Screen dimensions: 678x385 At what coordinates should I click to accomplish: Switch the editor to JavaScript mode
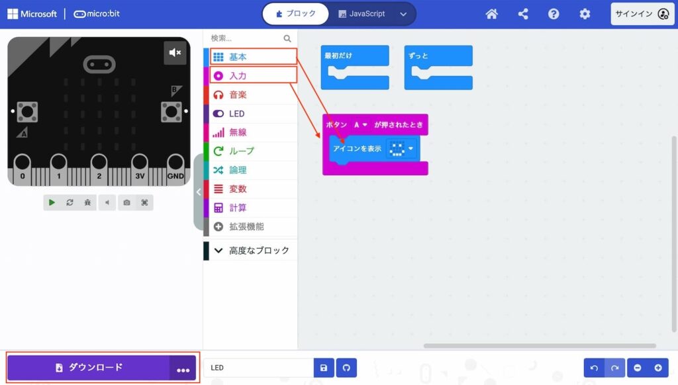[x=362, y=14]
